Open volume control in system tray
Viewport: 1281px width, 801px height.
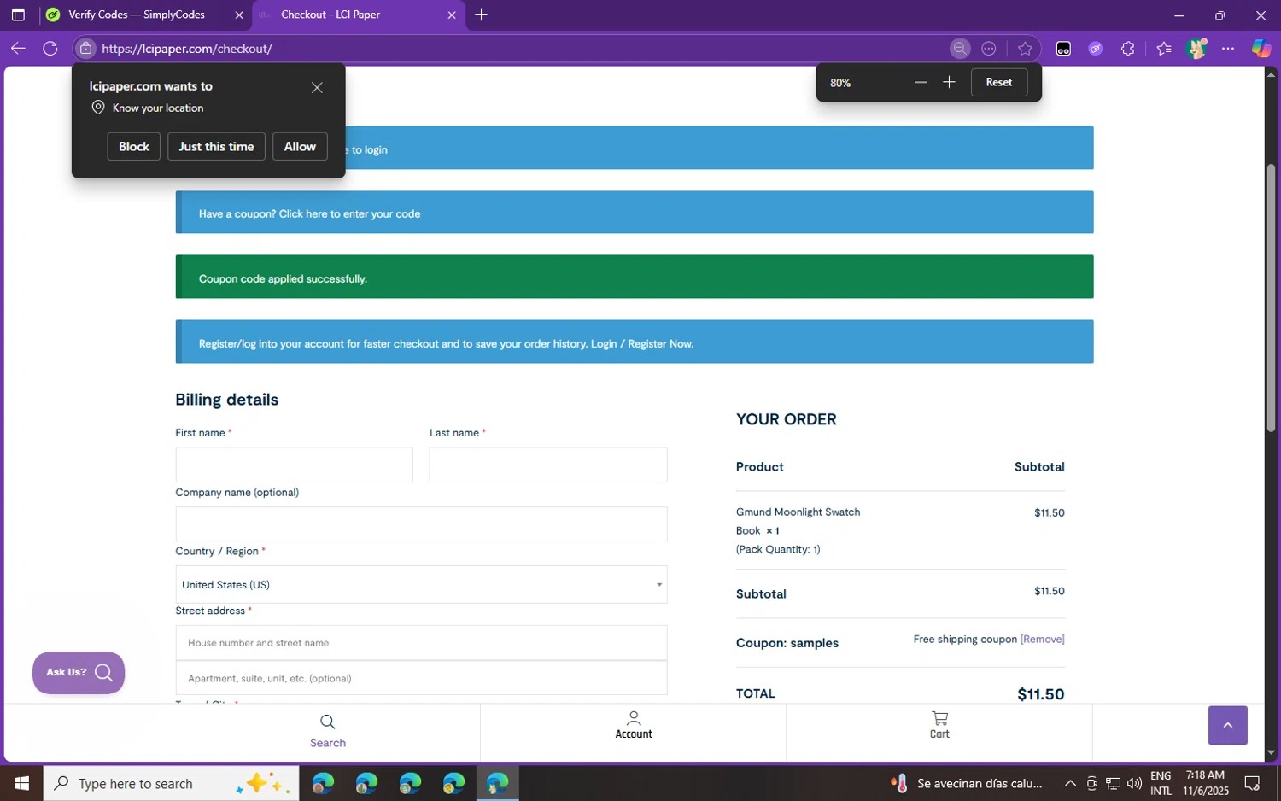click(1134, 783)
